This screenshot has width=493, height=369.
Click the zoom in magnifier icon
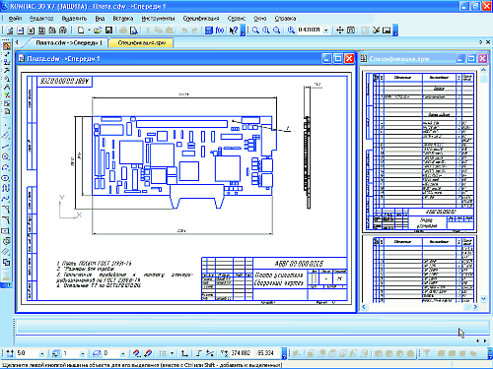(266, 31)
